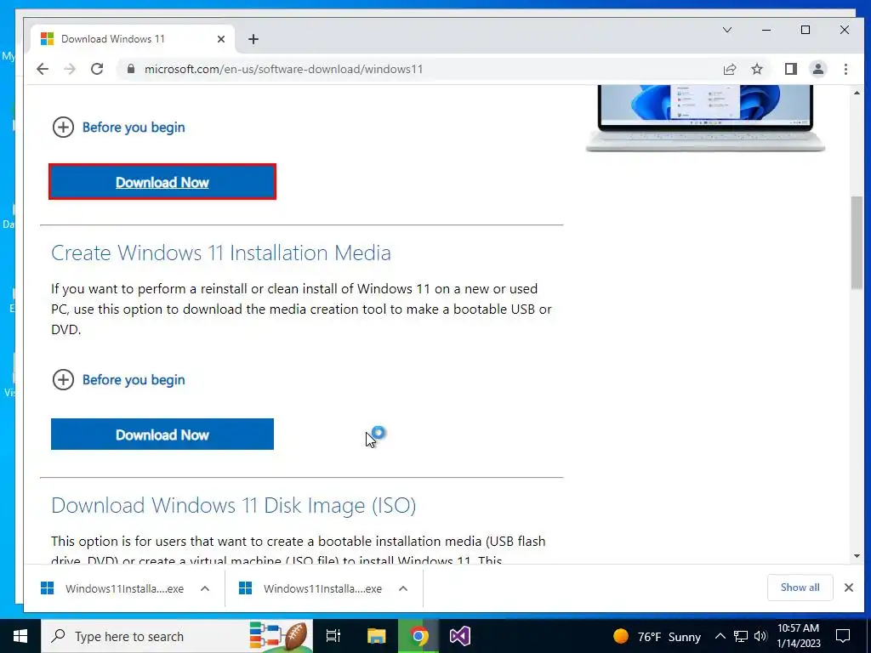Expand options for the first downloaded file
This screenshot has width=871, height=653.
205,588
